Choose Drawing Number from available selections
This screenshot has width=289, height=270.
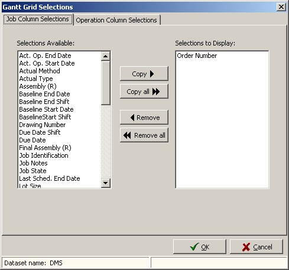[43, 125]
